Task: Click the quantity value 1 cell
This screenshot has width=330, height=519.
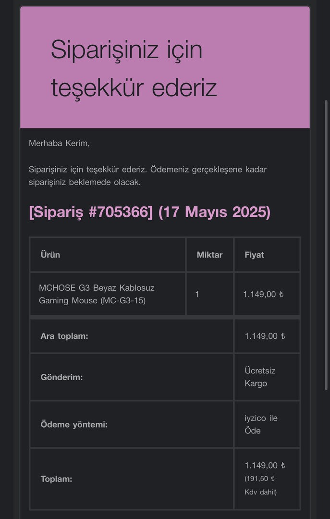Action: tap(197, 294)
